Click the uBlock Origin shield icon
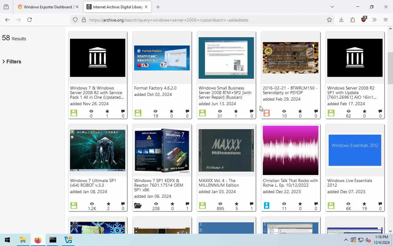 pyautogui.click(x=364, y=19)
